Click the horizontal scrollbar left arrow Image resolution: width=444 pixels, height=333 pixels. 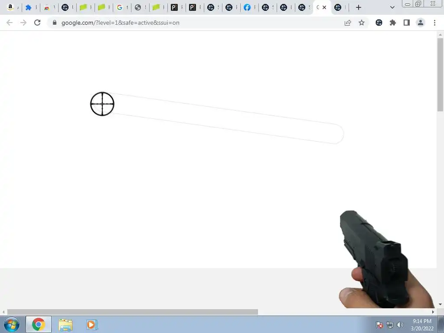click(x=3, y=312)
